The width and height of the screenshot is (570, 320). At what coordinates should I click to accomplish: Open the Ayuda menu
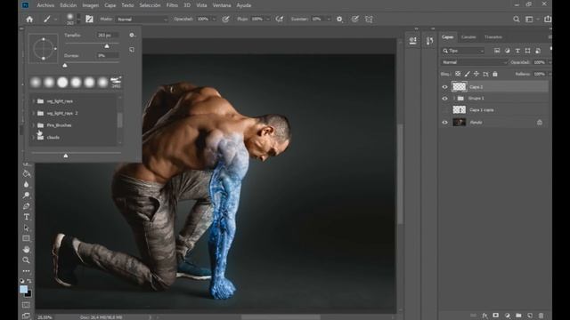243,5
